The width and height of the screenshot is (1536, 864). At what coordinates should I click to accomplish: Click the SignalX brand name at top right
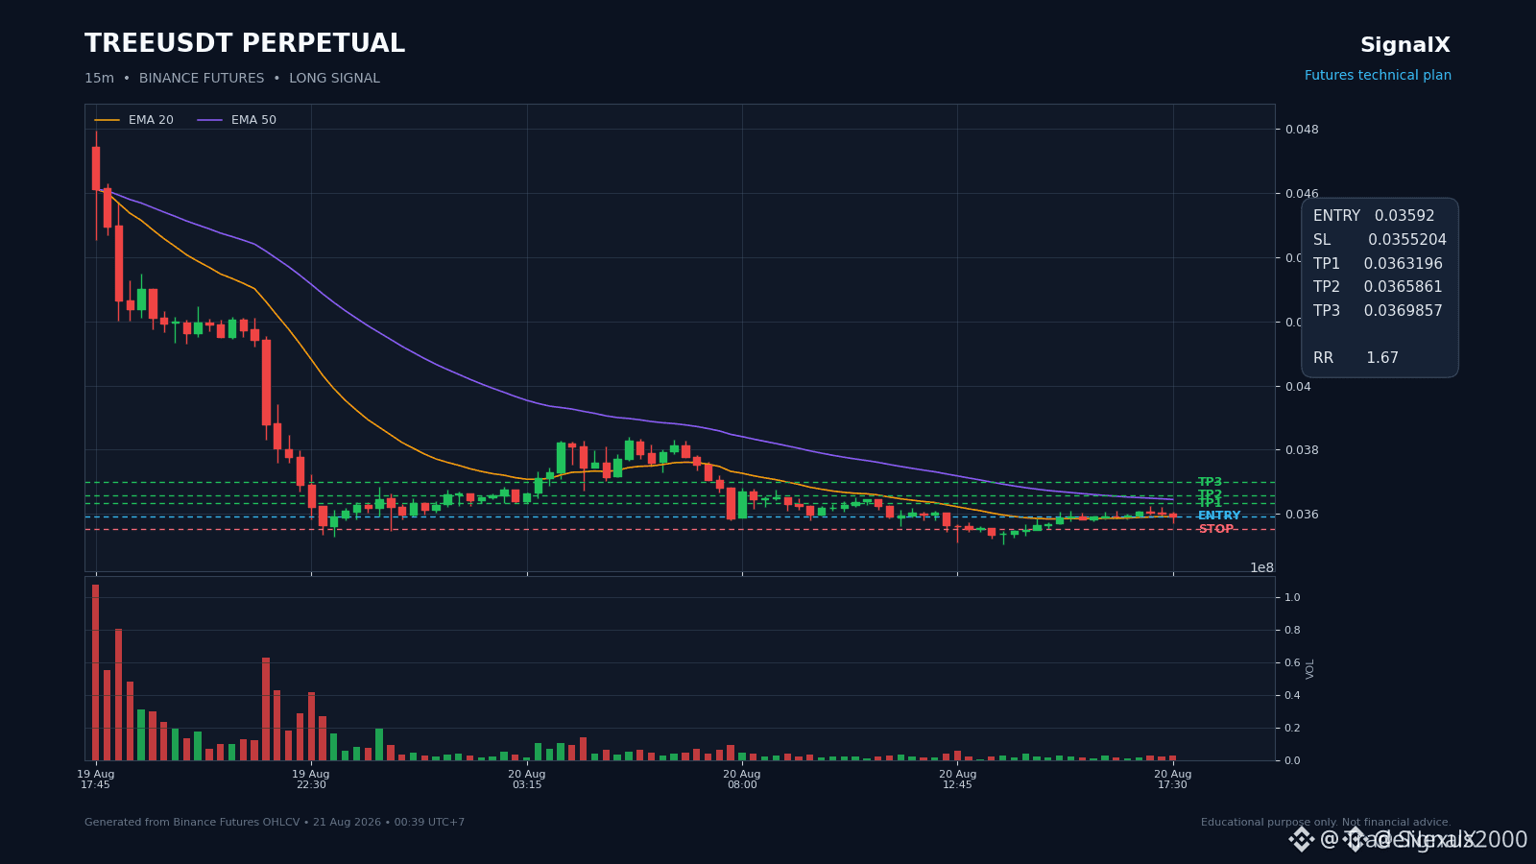1405,45
